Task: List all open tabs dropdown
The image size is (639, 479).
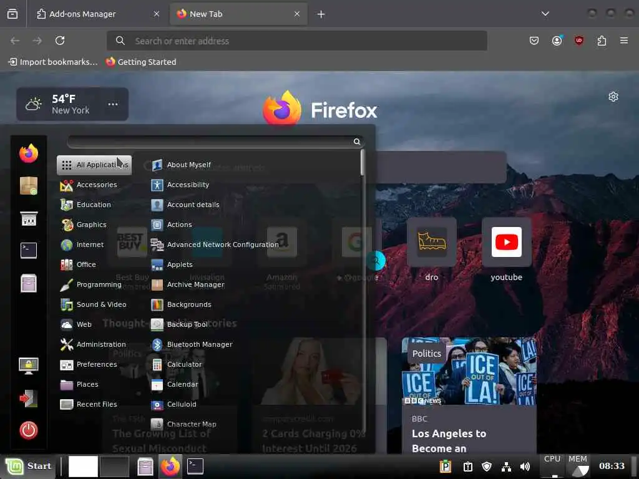Action: point(545,14)
